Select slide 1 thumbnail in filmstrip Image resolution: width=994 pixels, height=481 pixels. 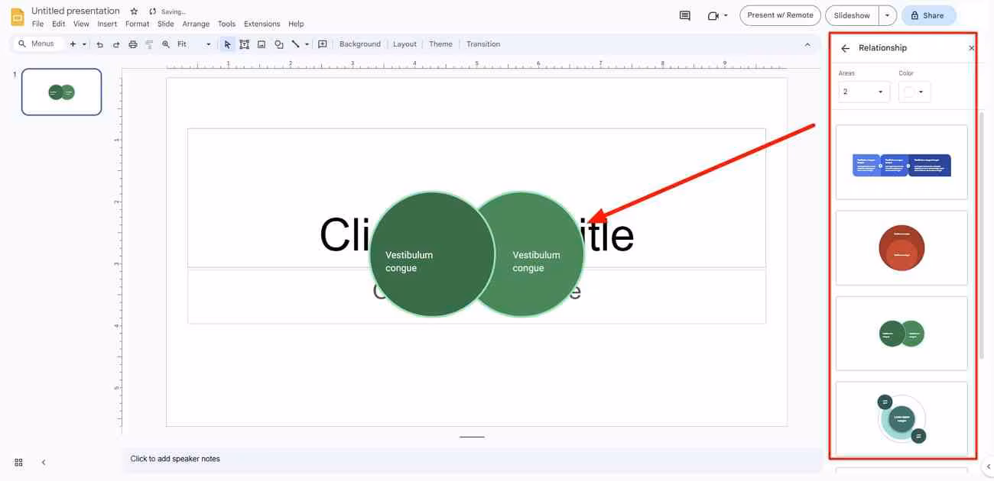(61, 92)
